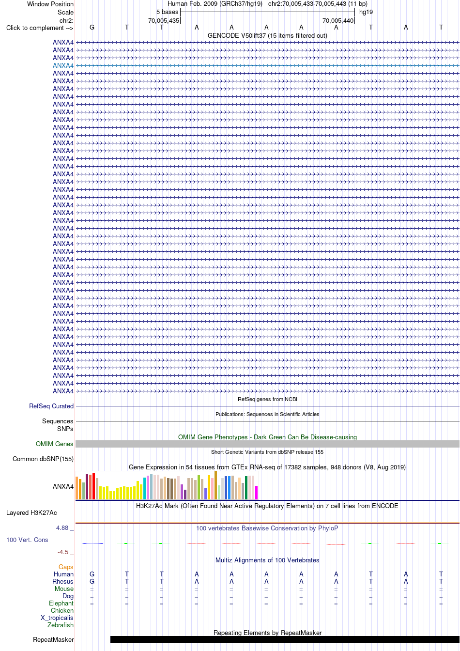Click the dark green bar in GTEx chart

tap(246, 487)
